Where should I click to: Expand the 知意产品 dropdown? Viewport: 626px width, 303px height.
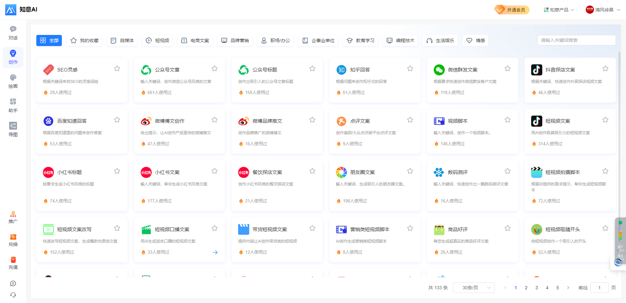tap(558, 10)
